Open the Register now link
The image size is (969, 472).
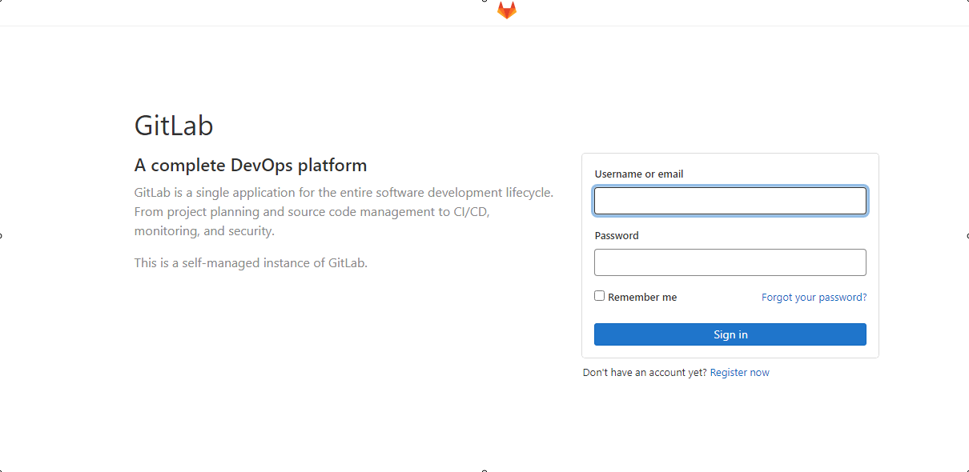[740, 372]
